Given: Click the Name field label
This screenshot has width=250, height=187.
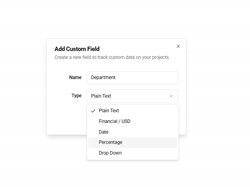Looking at the screenshot, I should point(75,77).
